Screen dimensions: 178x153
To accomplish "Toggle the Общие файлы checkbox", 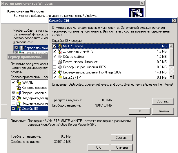I will (55, 57).
